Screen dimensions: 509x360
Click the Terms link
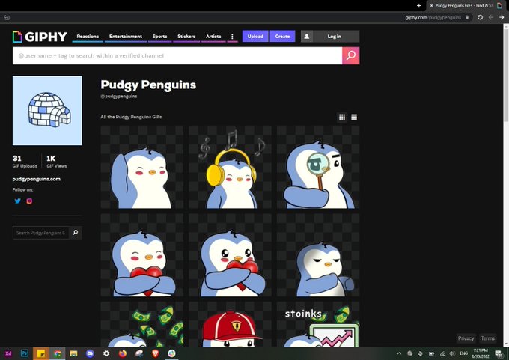[x=487, y=338]
